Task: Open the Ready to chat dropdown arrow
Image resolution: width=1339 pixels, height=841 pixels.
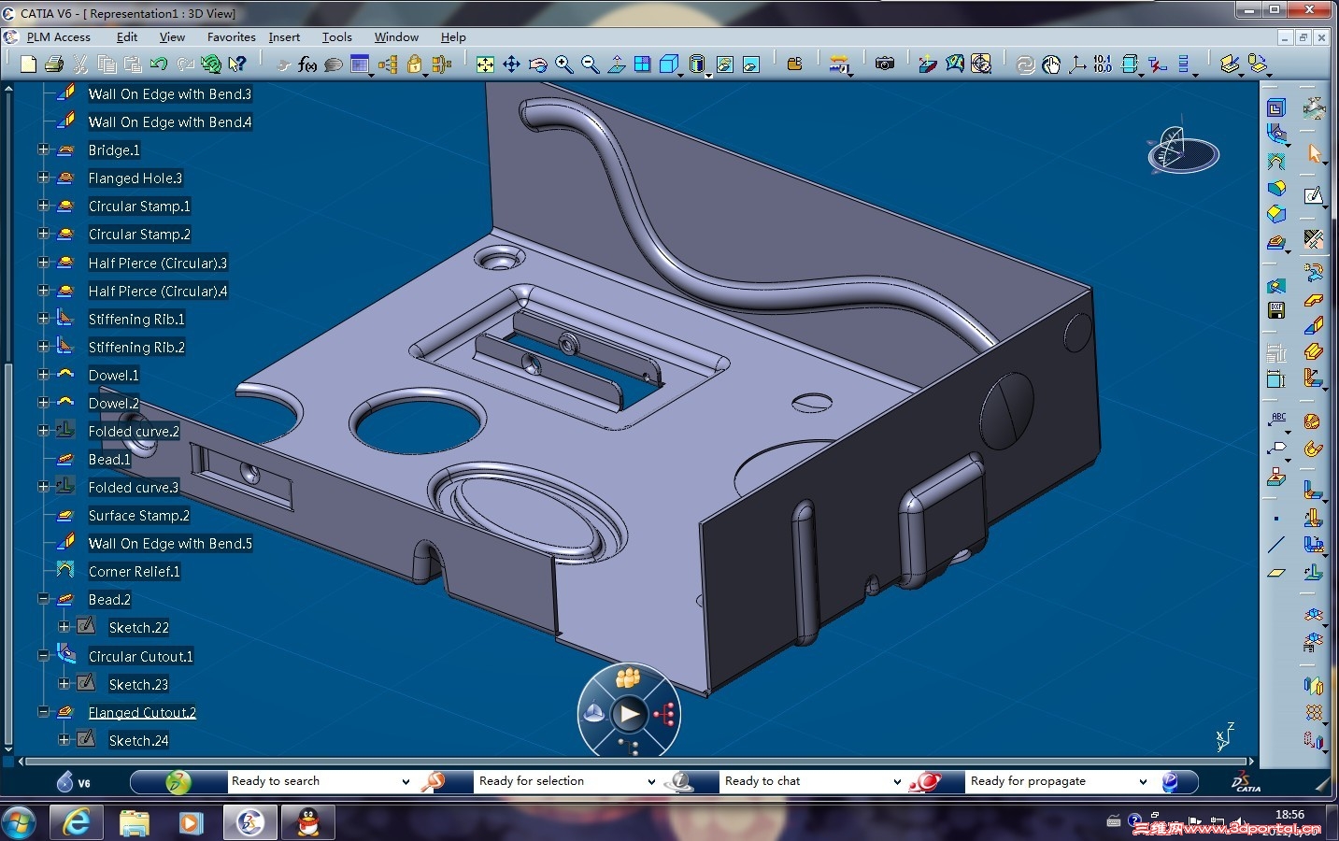Action: pyautogui.click(x=897, y=782)
